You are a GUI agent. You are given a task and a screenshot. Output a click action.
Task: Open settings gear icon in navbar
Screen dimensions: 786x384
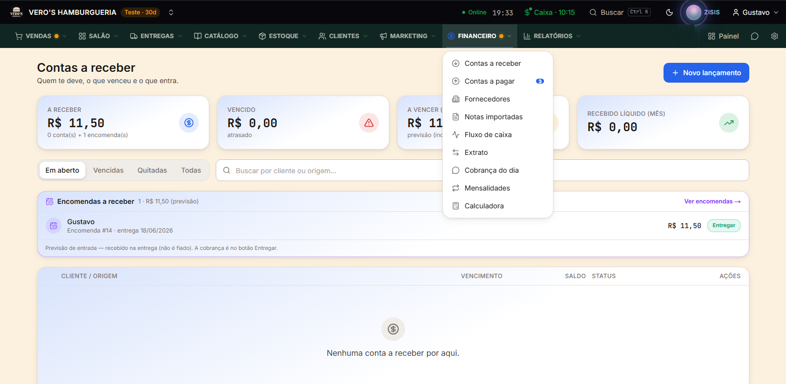pos(775,36)
